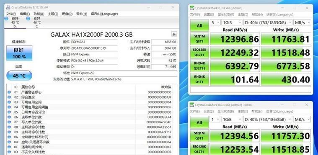Run RND4K Q1T1 test in top CrystalDiskMark
The height and width of the screenshot is (155, 318).
[199, 79]
